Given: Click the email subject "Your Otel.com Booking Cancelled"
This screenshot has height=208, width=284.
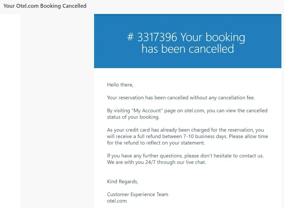Looking at the screenshot, I should 45,6.
